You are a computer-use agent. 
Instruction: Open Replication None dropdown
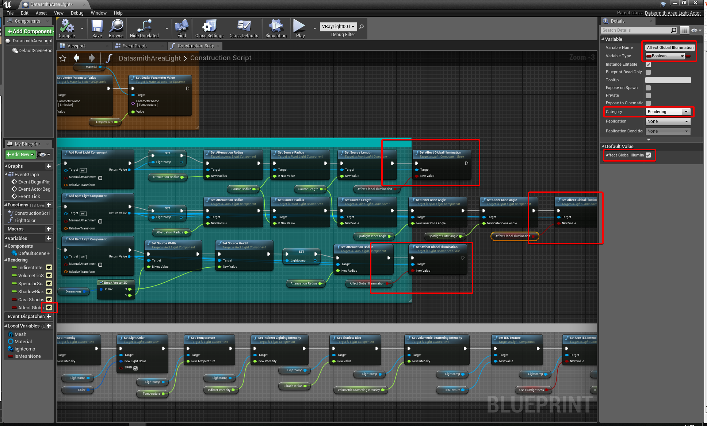[668, 121]
